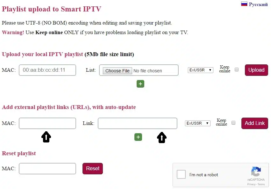Open the reCAPTCHA Privacy link

point(251,184)
